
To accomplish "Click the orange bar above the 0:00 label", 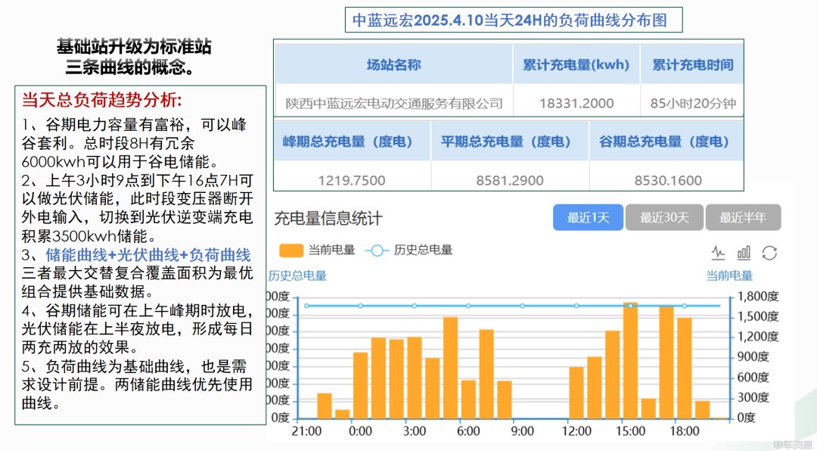I will (361, 385).
